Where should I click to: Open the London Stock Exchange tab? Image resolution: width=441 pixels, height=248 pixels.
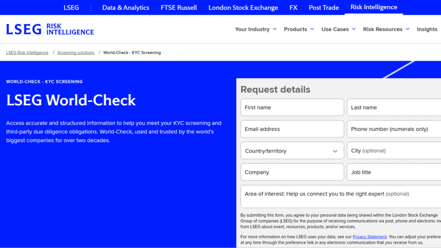click(243, 7)
